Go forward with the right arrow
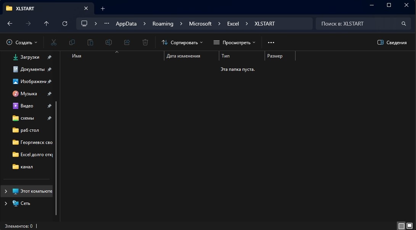 coord(28,24)
